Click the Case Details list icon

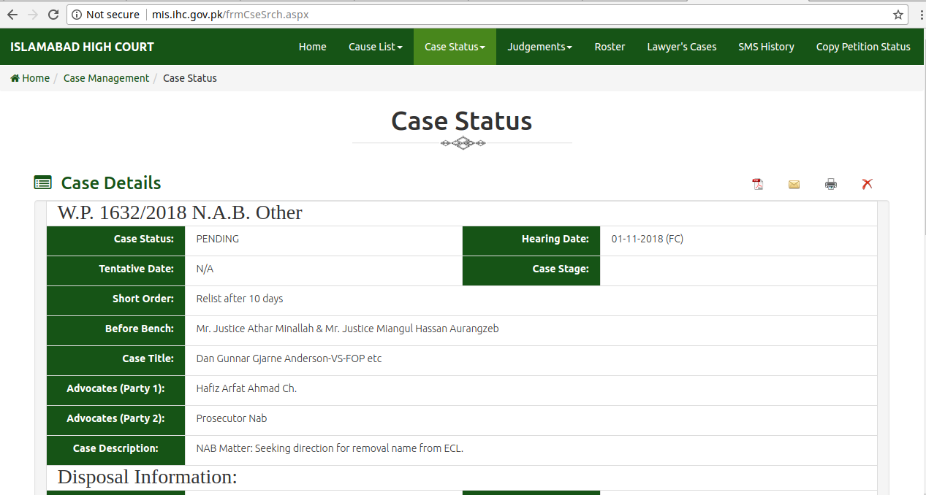[x=43, y=183]
